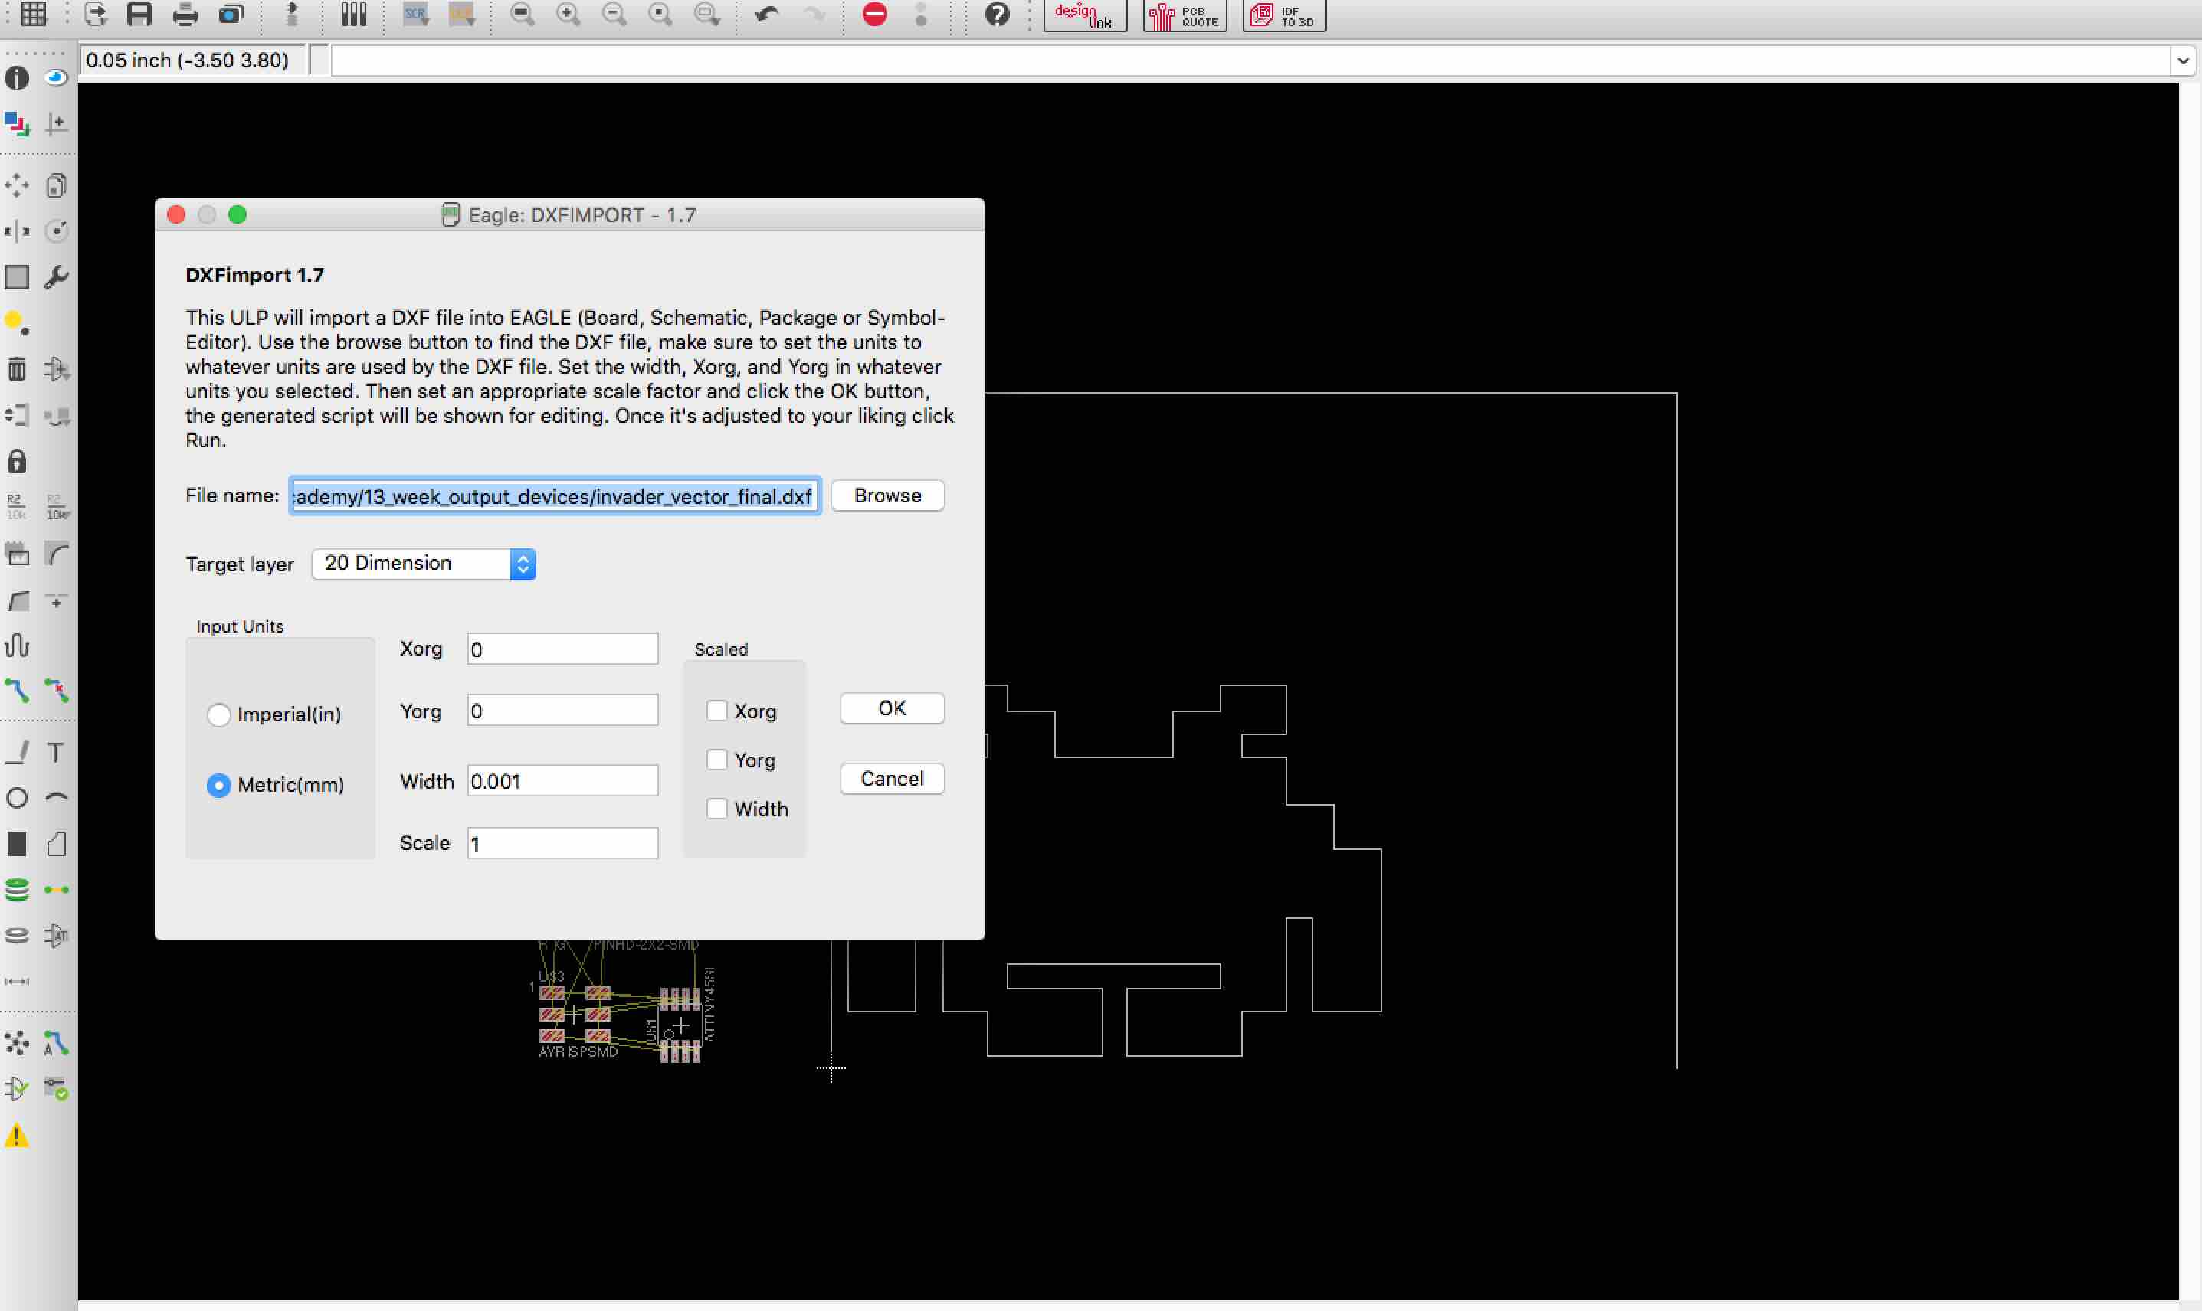The height and width of the screenshot is (1311, 2202).
Task: Click Browse to choose DXF file
Action: tap(887, 495)
